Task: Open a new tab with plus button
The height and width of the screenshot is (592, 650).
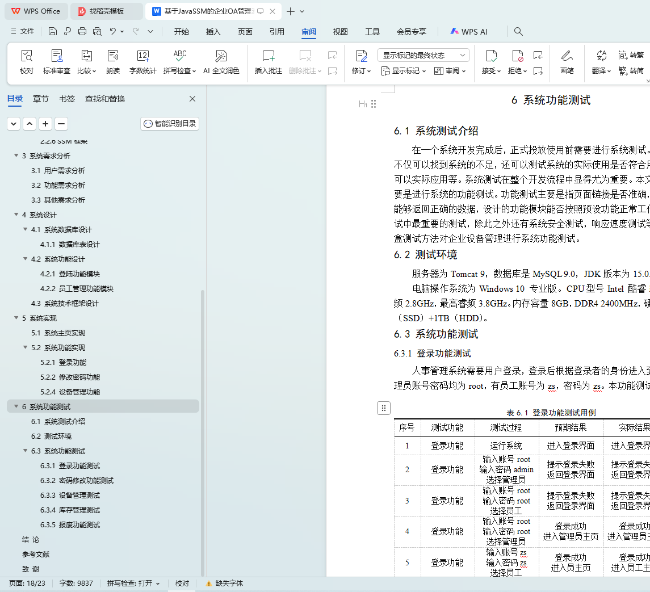Action: pos(291,11)
